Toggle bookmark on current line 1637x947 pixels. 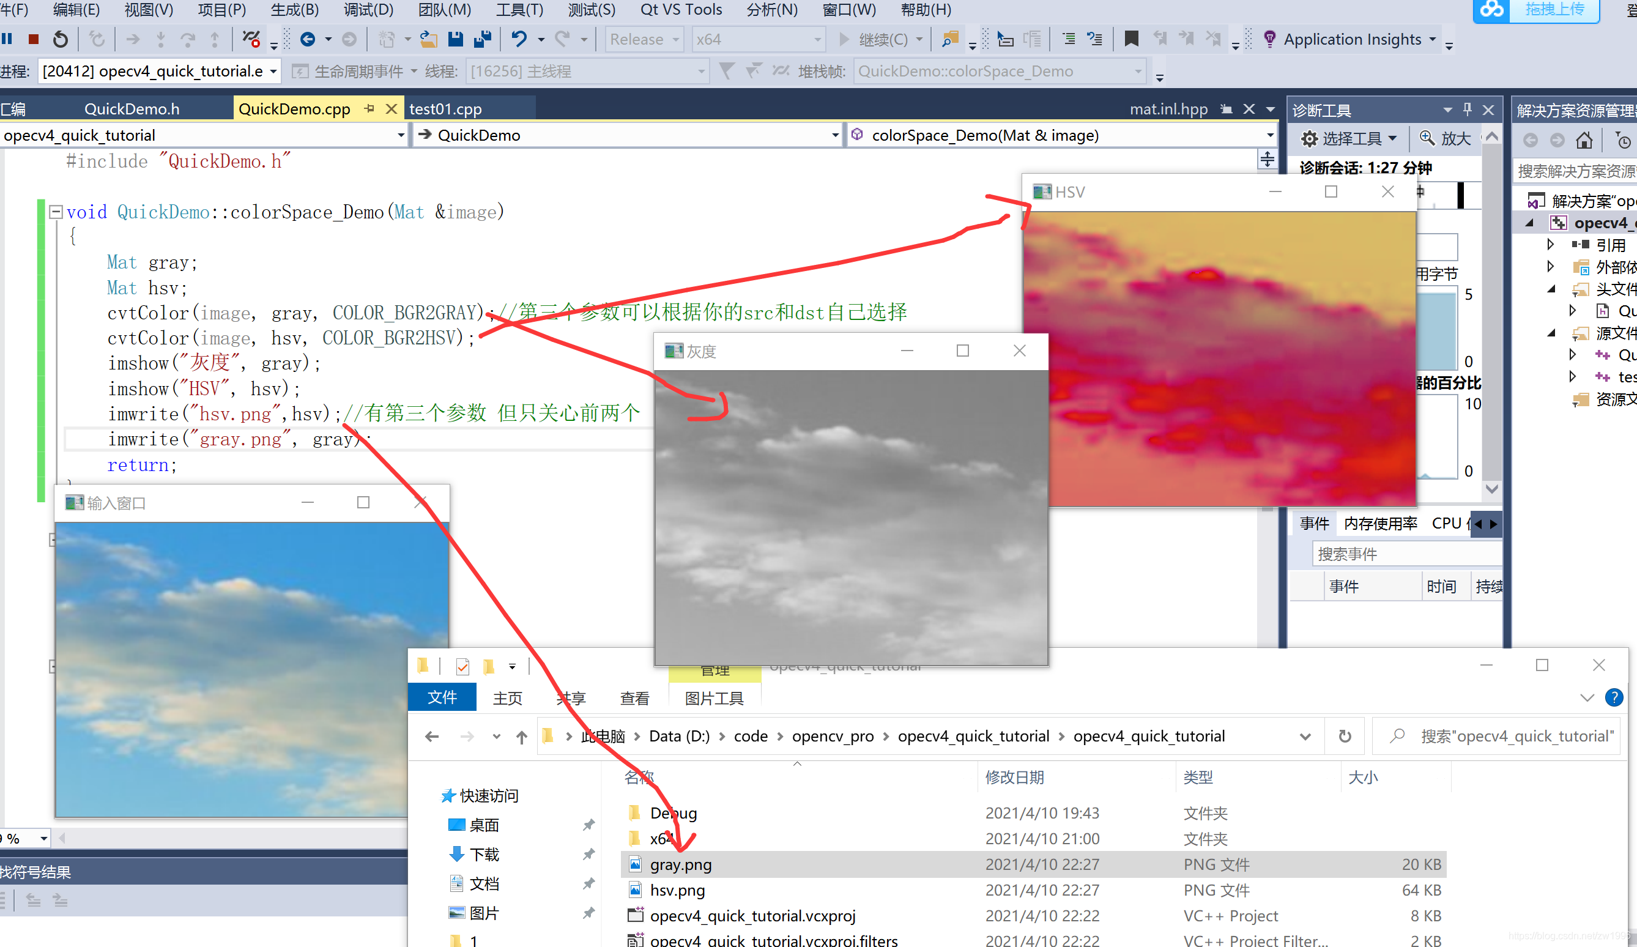1131,40
